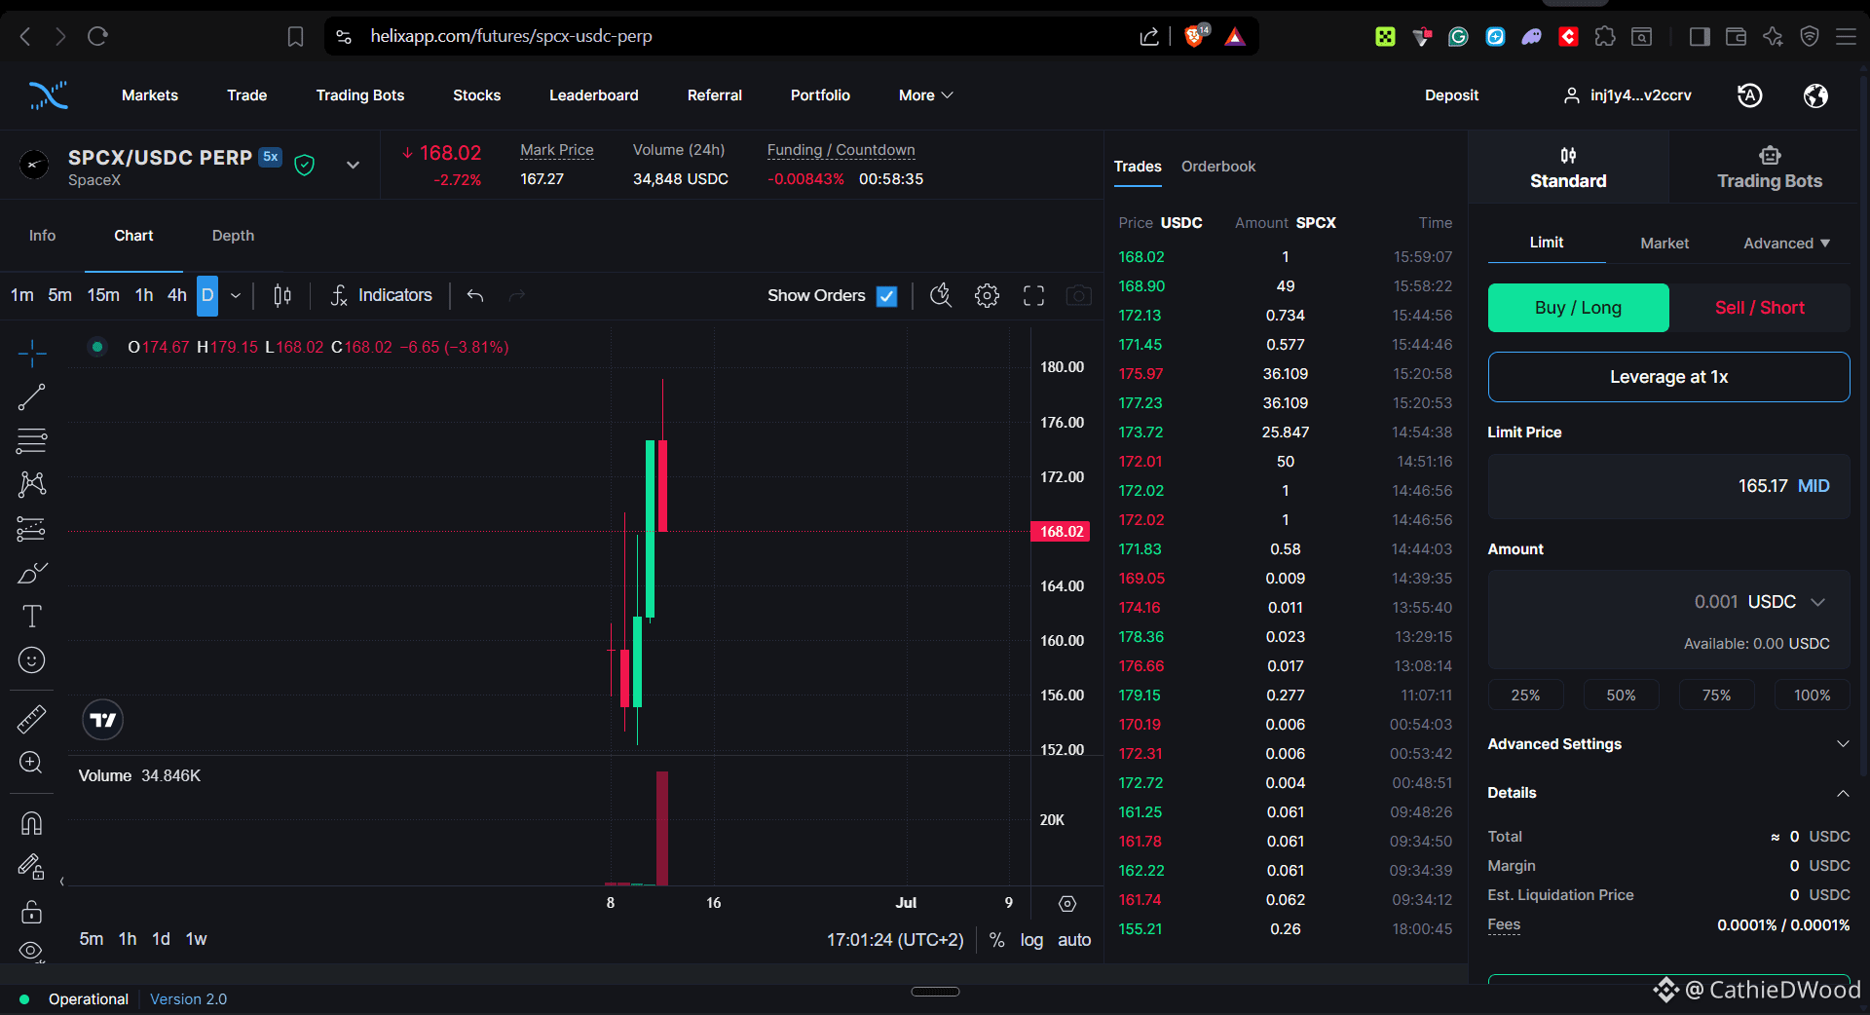
Task: Open the language globe icon
Action: click(x=1815, y=95)
